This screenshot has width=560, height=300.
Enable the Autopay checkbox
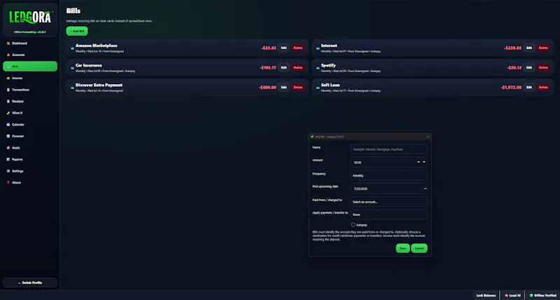point(353,224)
